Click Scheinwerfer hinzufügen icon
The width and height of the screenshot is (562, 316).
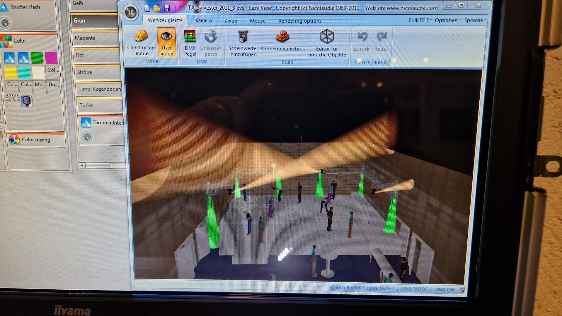tap(243, 37)
